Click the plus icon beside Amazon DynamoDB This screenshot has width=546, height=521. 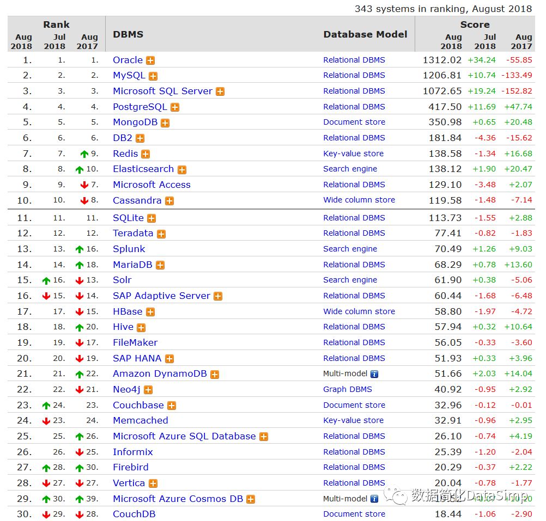(215, 375)
